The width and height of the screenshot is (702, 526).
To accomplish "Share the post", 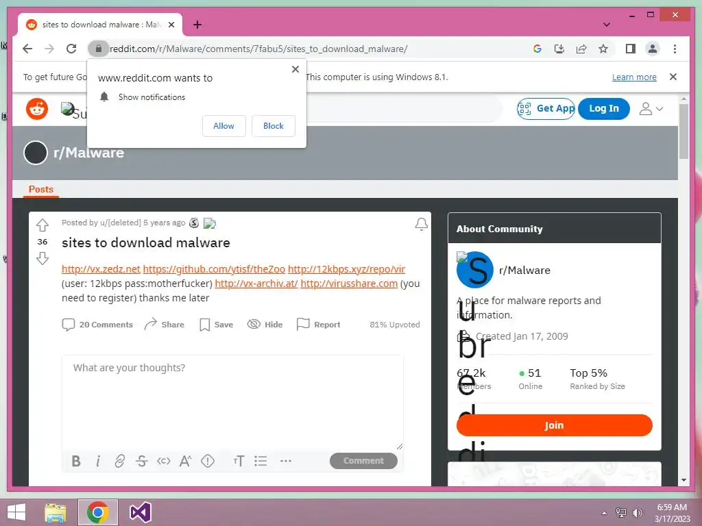I will 164,325.
